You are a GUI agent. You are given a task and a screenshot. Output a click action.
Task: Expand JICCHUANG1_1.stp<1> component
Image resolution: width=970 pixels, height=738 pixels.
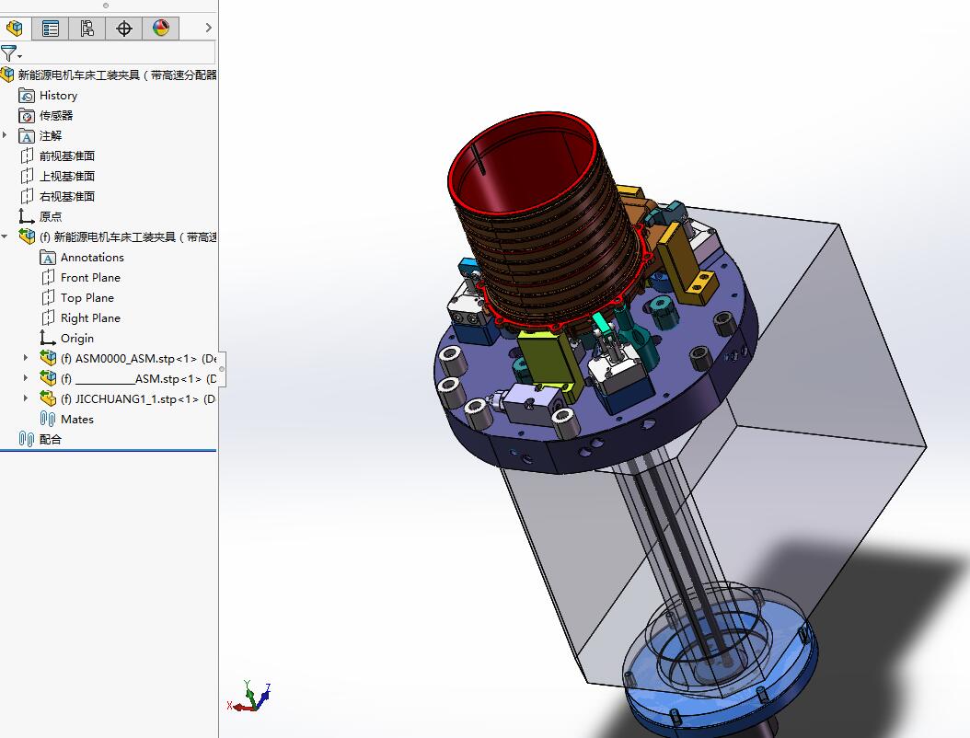pyautogui.click(x=26, y=399)
